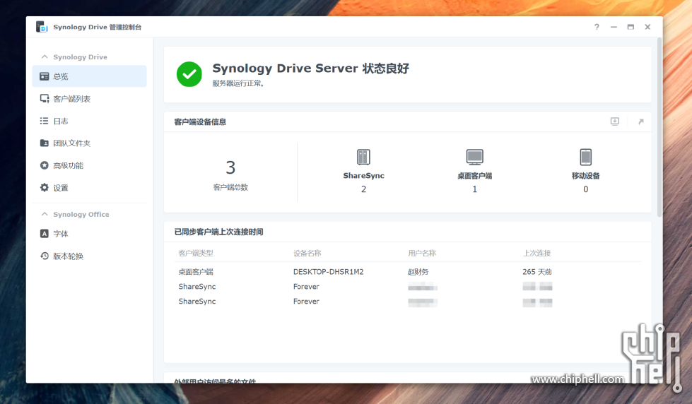Viewport: 692px width, 404px height.
Task: Sort by 客户端类型 column header
Action: point(196,253)
